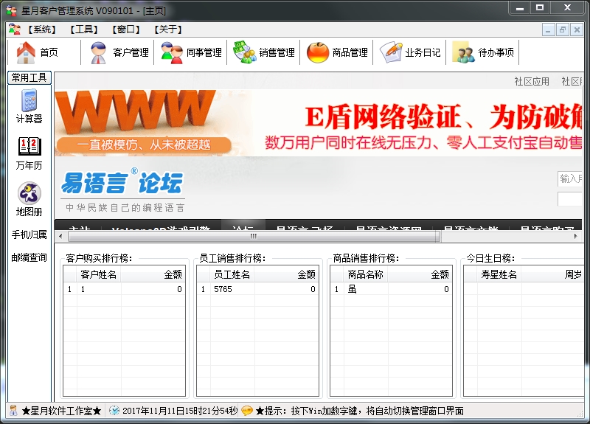
Task: Launch the 计算器 calculator tool
Action: click(29, 106)
